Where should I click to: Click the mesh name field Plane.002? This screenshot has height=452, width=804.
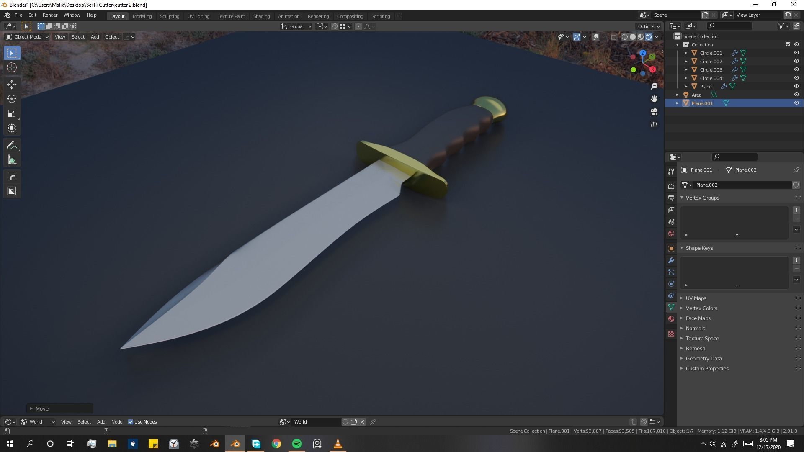(x=743, y=185)
